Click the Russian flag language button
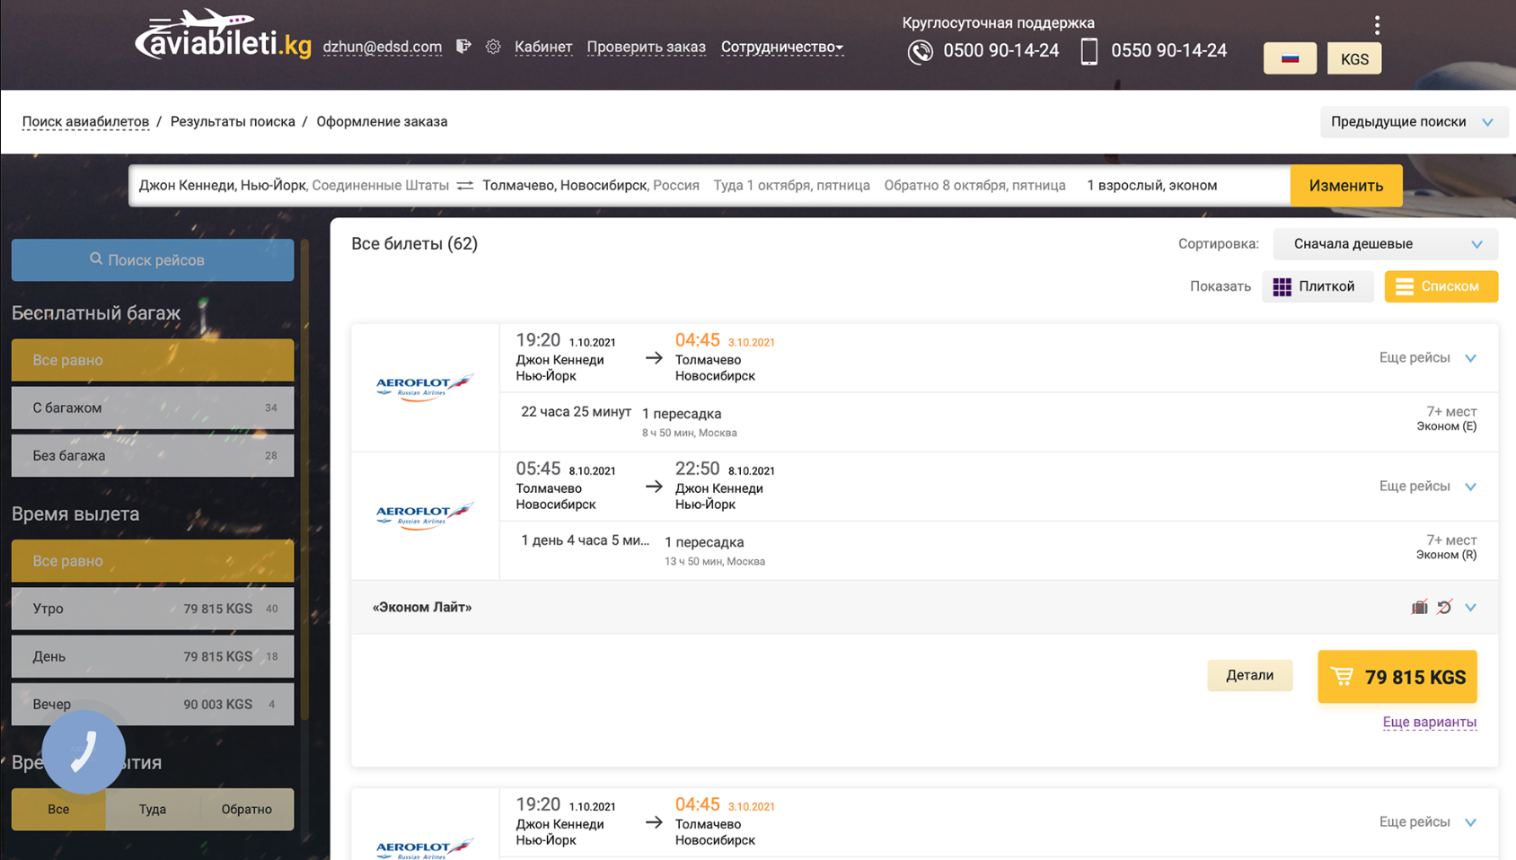The image size is (1516, 860). coord(1290,58)
